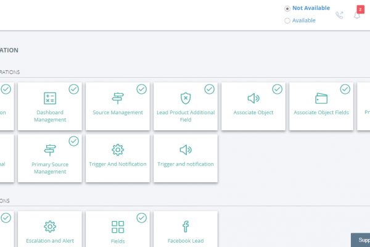Toggle checkmark on Associate Object Fields card
The height and width of the screenshot is (247, 370).
(345, 89)
